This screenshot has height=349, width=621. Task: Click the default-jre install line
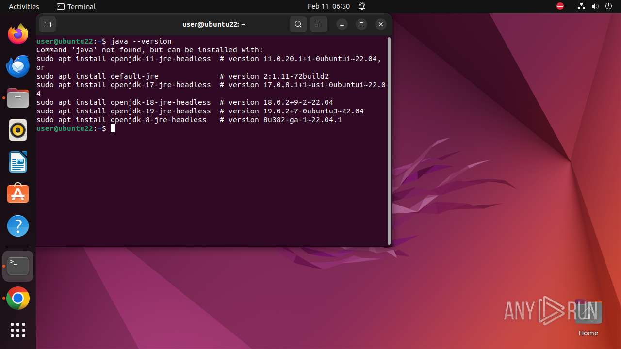coord(182,76)
